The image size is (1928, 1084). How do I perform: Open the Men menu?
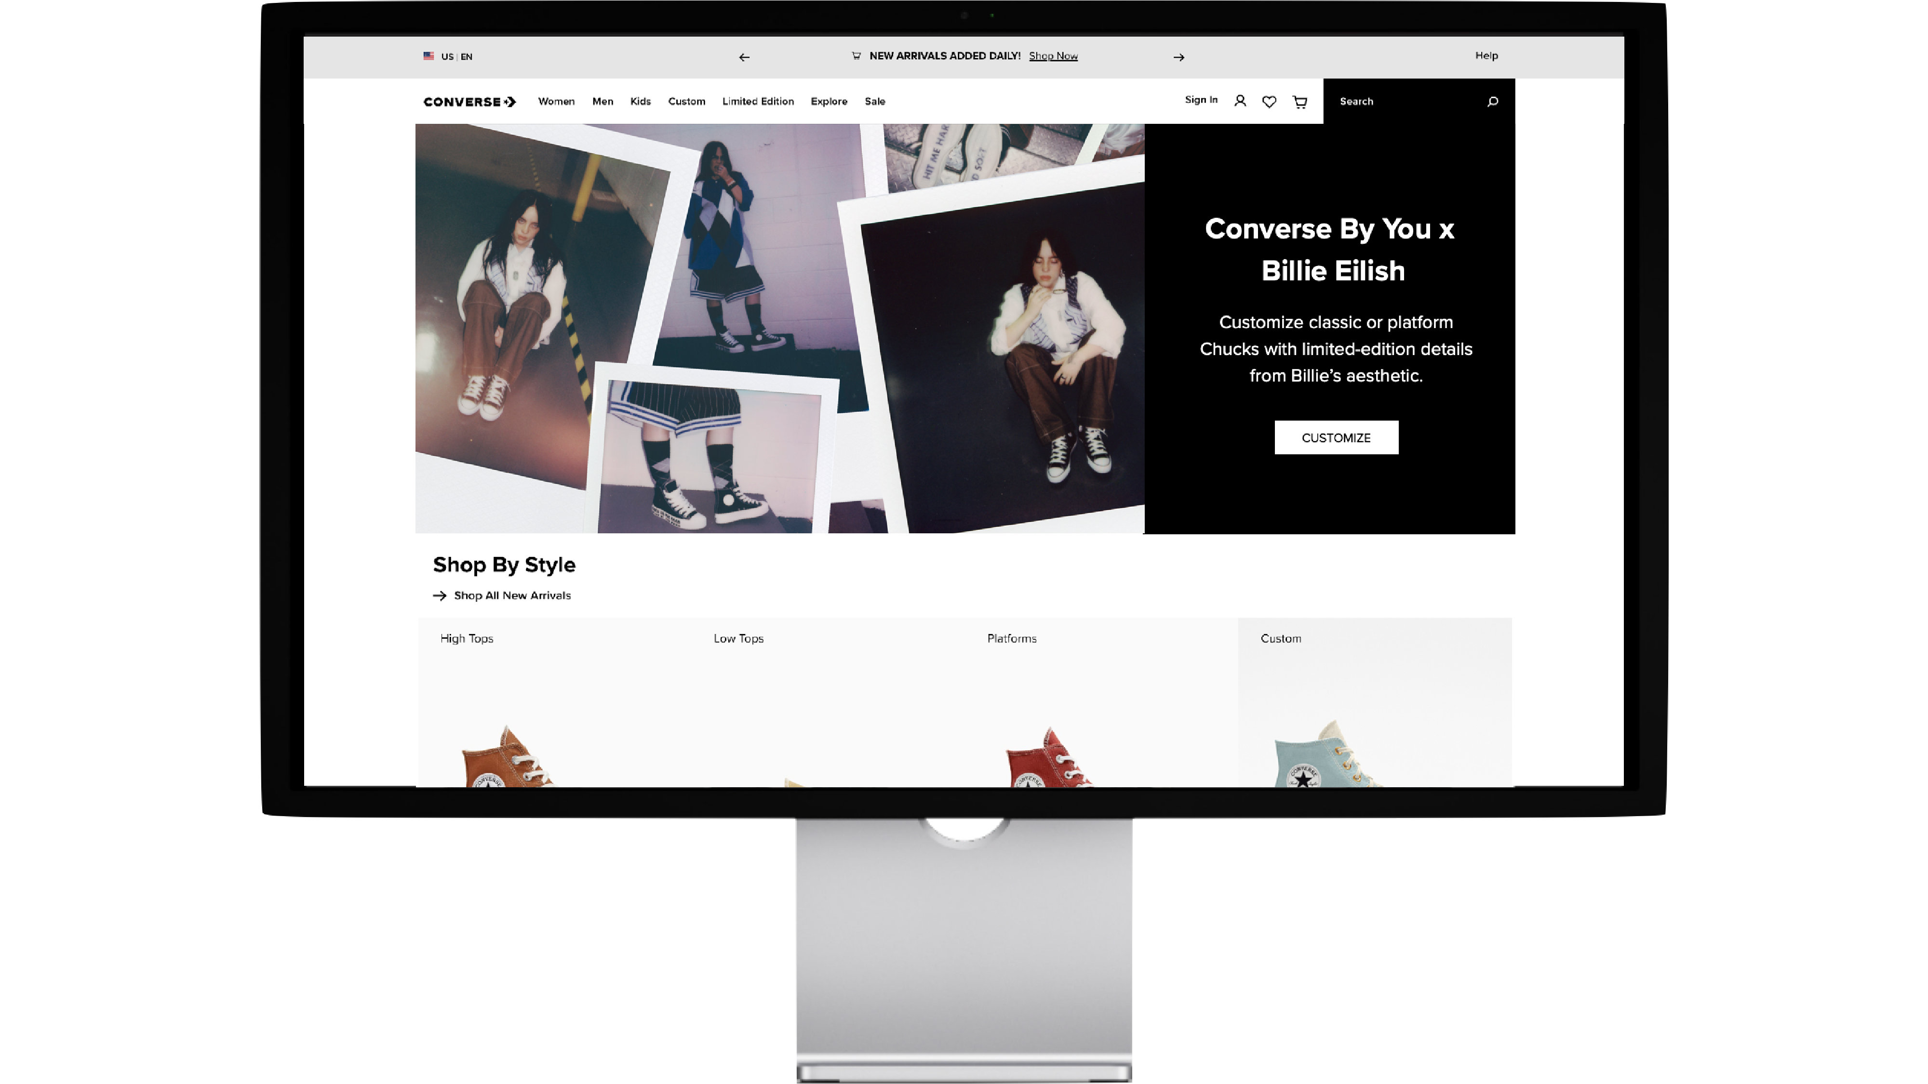[602, 102]
